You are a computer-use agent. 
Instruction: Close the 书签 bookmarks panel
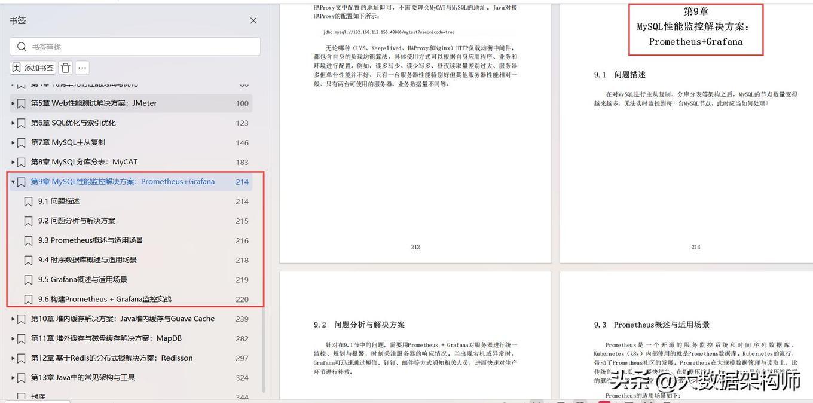253,20
